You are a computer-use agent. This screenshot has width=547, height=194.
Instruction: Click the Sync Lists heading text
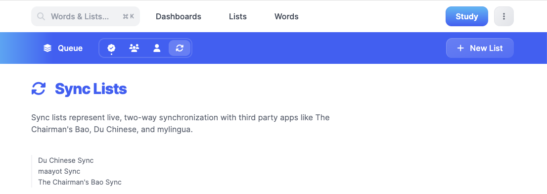coord(91,89)
